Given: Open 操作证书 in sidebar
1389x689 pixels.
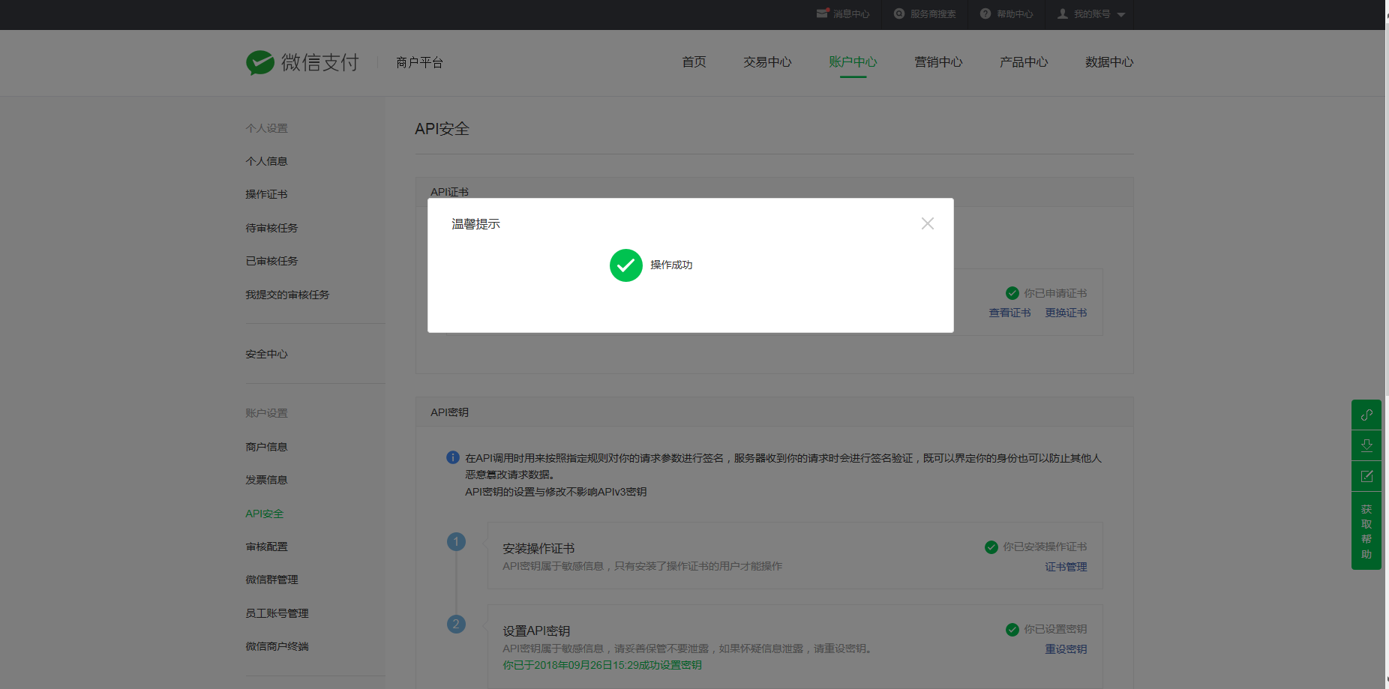Looking at the screenshot, I should [x=266, y=194].
